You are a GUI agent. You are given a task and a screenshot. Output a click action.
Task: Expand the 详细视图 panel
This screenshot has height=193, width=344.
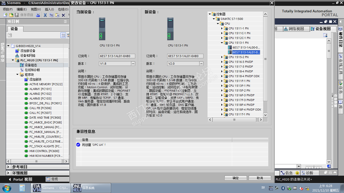click(8, 173)
